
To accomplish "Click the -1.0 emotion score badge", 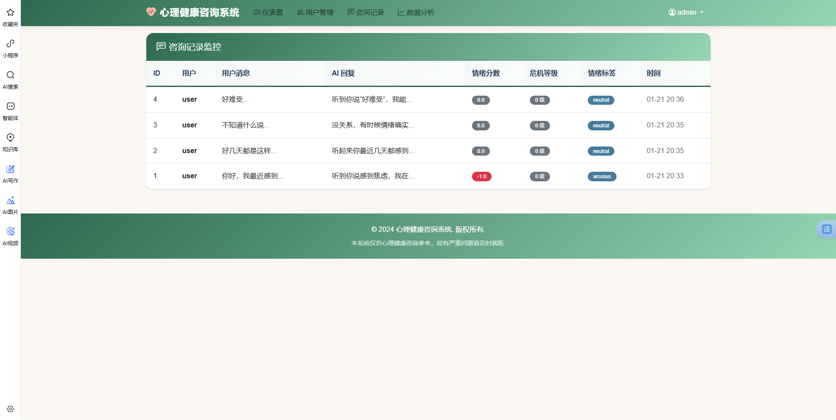I will [x=482, y=177].
